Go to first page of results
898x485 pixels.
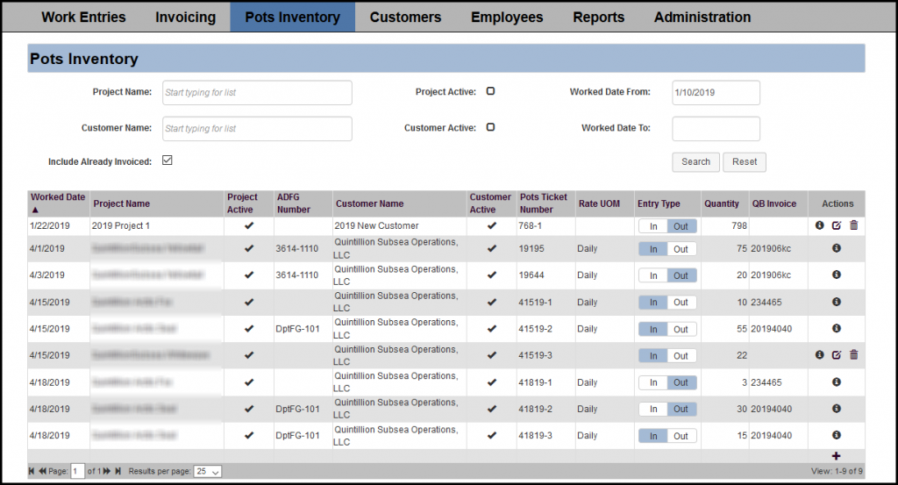pos(32,471)
